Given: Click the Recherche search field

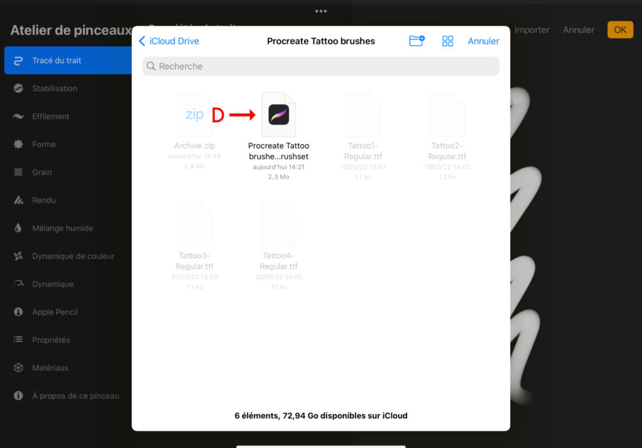Looking at the screenshot, I should pyautogui.click(x=320, y=66).
